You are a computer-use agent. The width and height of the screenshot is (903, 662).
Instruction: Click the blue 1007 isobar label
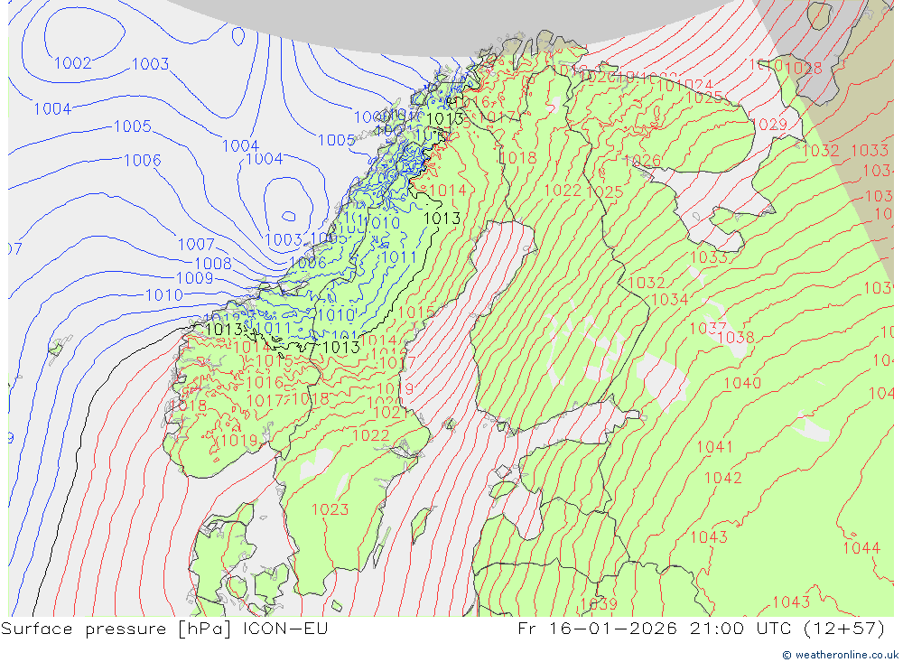pyautogui.click(x=196, y=245)
